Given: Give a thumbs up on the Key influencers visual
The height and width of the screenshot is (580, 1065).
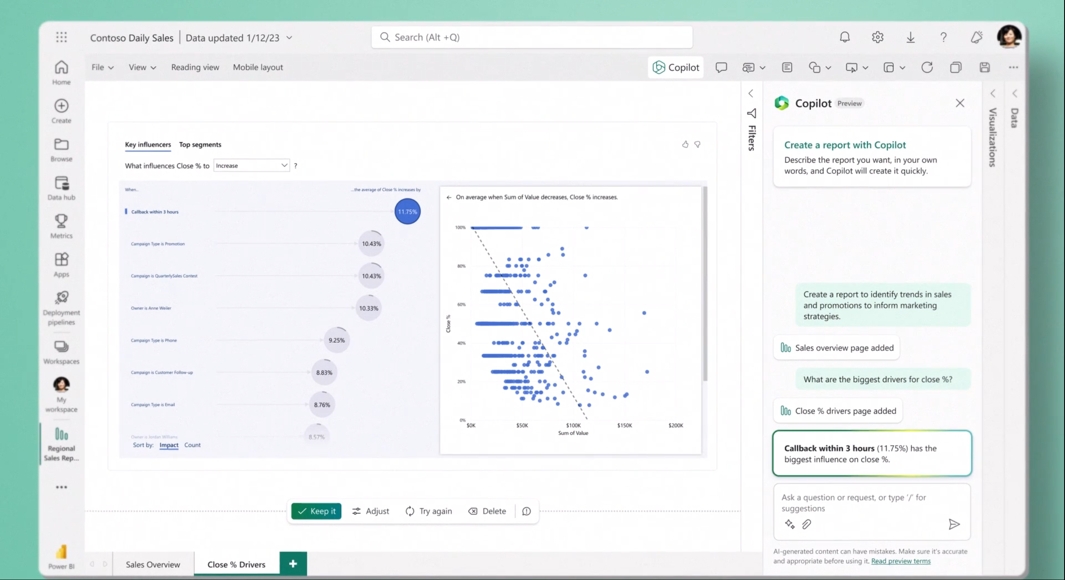Looking at the screenshot, I should click(685, 144).
